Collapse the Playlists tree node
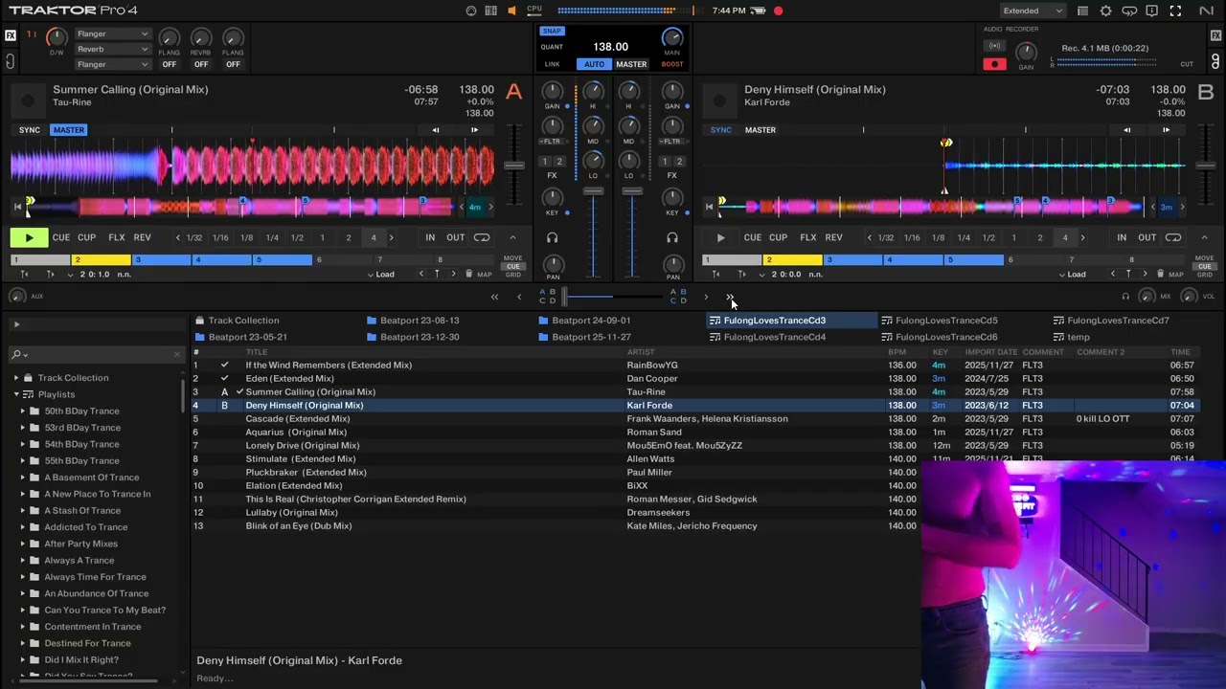This screenshot has height=689, width=1226. coord(16,394)
